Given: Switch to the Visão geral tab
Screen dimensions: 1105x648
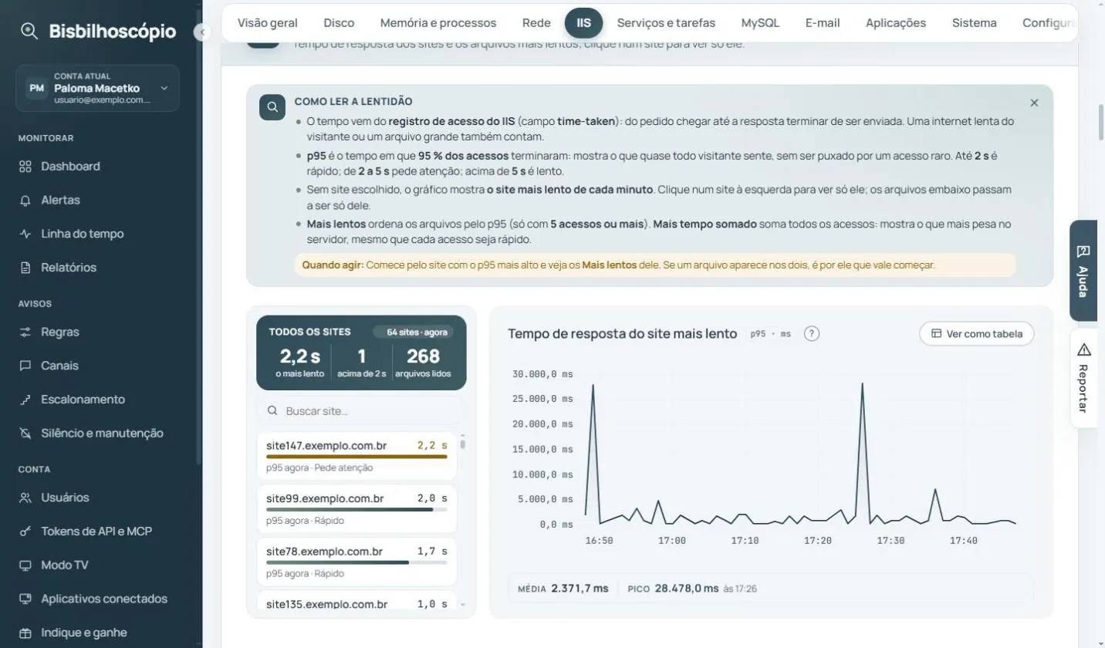Looking at the screenshot, I should click(268, 23).
